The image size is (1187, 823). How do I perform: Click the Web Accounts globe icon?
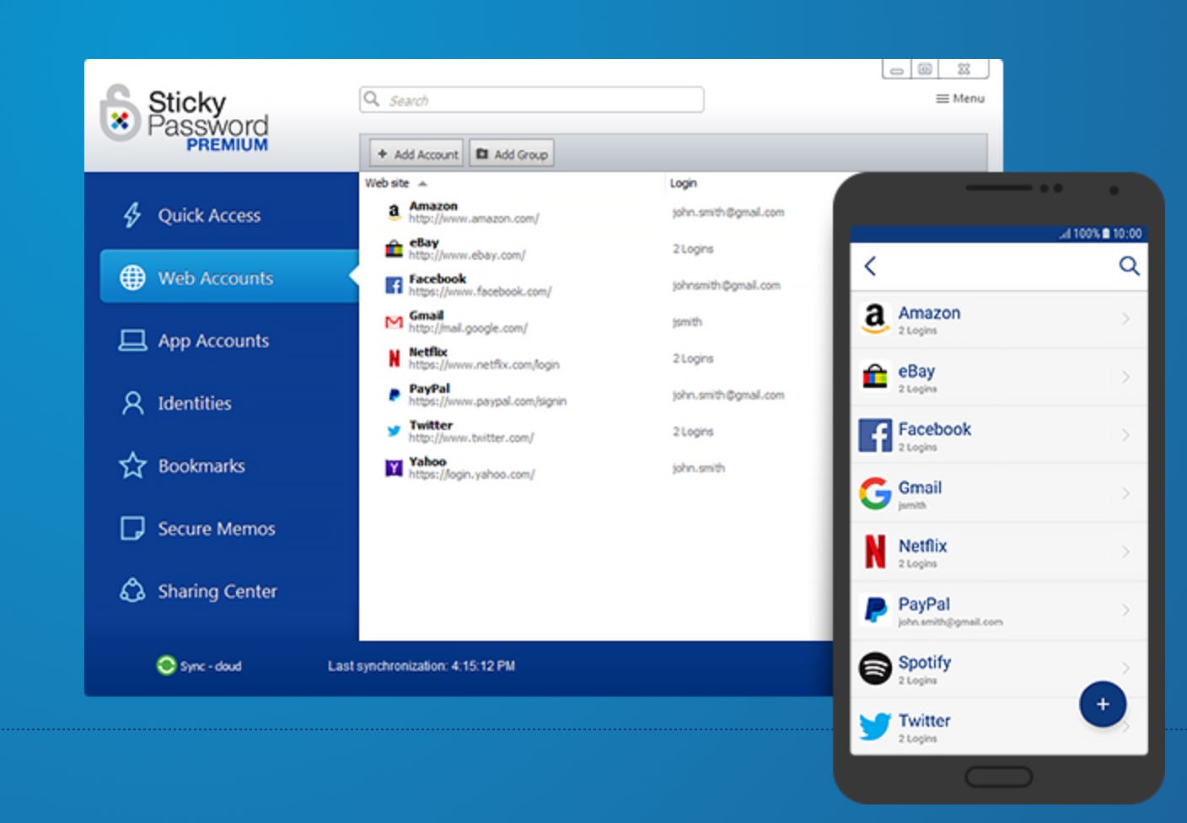tap(133, 277)
